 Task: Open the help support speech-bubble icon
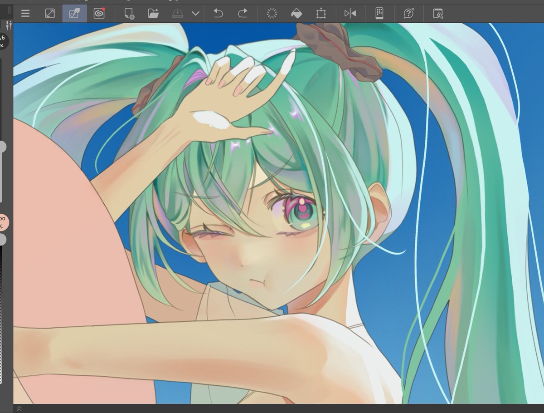click(408, 14)
